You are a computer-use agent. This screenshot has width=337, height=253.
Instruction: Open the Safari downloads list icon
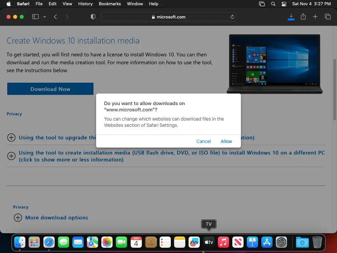291,17
